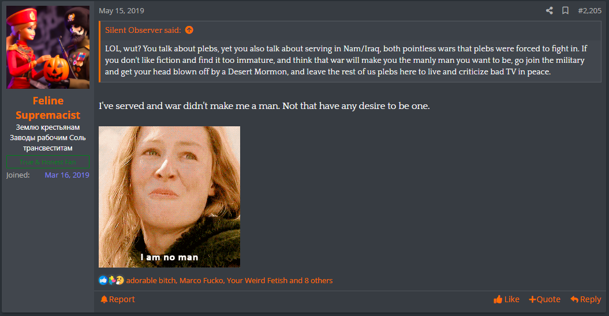Click the thinking-face reaction emoji
This screenshot has width=609, height=316.
120,280
